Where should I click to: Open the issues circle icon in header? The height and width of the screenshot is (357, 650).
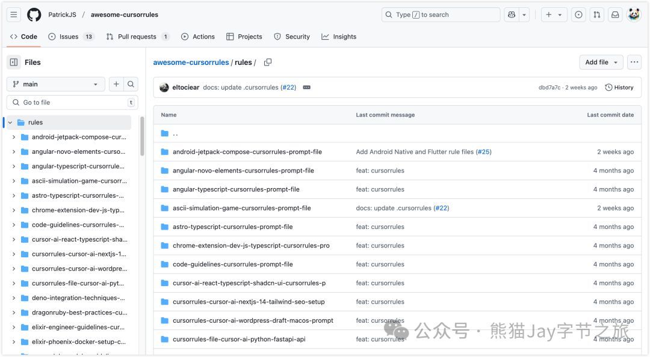(578, 14)
